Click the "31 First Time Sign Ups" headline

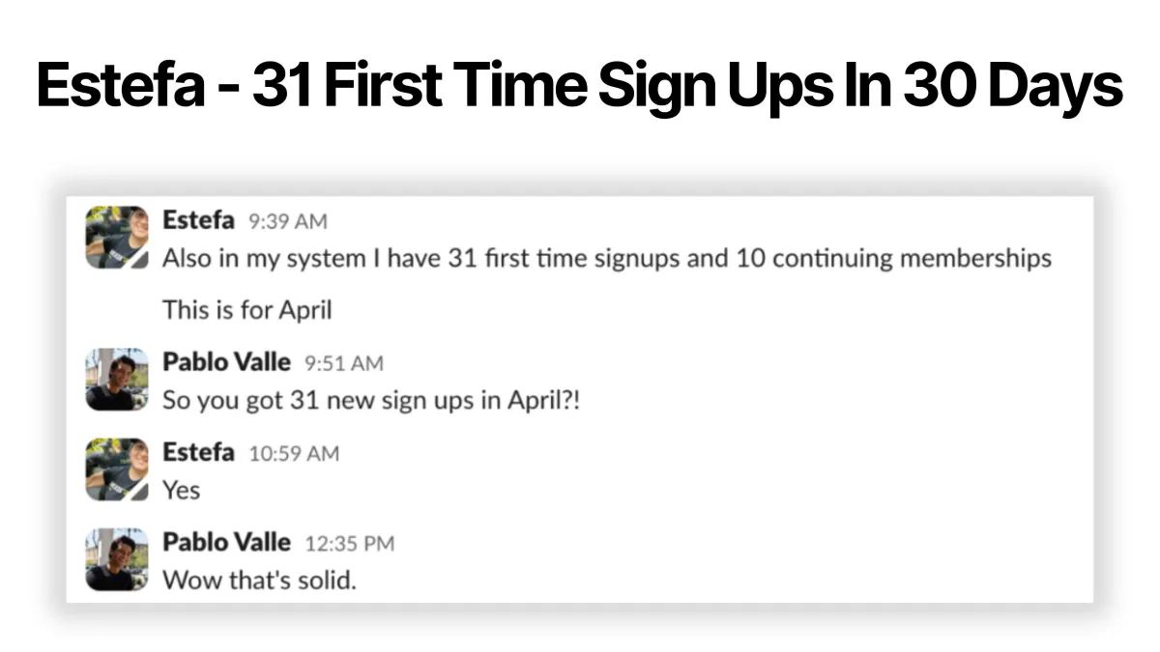click(579, 86)
